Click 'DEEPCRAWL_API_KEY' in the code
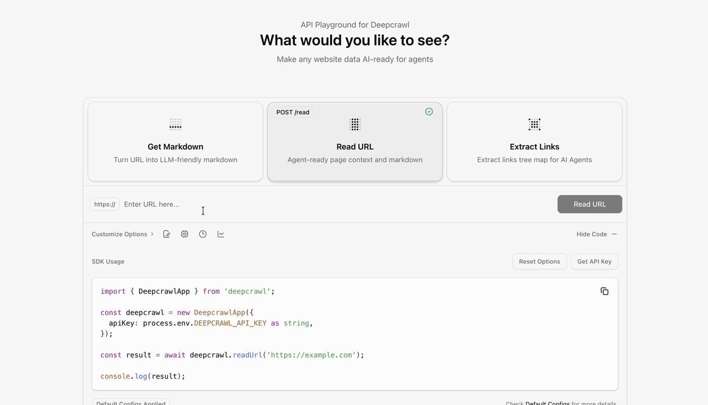This screenshot has height=405, width=708. [x=230, y=323]
